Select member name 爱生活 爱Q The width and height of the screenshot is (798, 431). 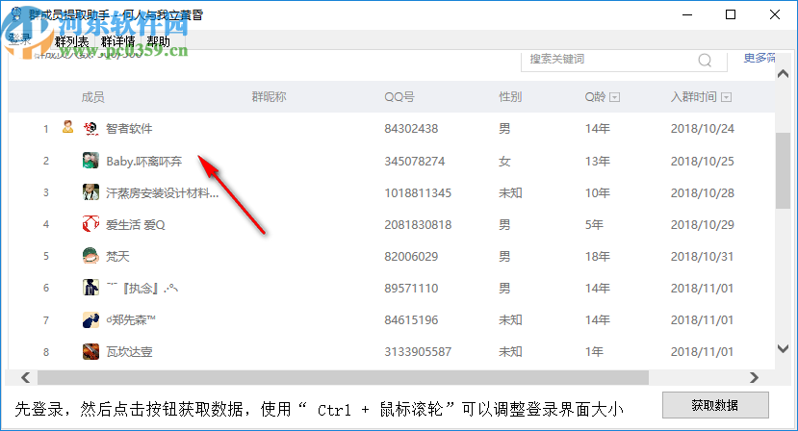tap(136, 225)
